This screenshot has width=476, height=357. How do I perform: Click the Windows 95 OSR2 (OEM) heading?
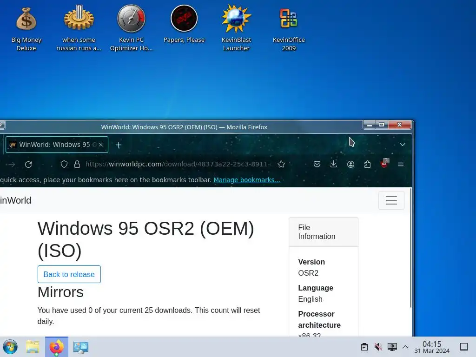click(x=145, y=239)
